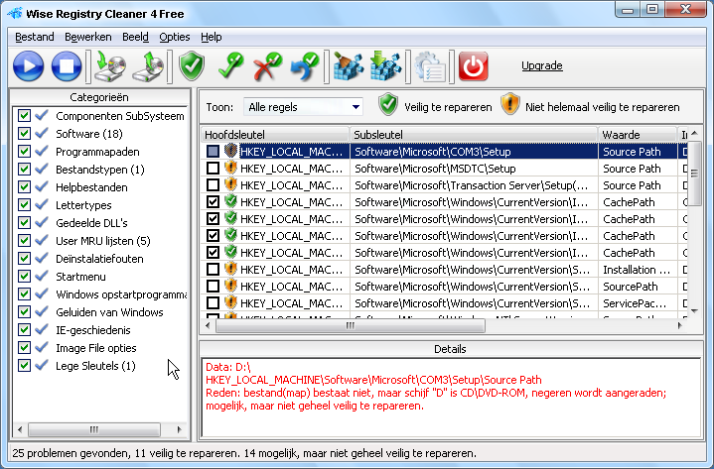This screenshot has width=714, height=469.
Task: Click the orange warning shield legend icon
Action: tap(510, 104)
